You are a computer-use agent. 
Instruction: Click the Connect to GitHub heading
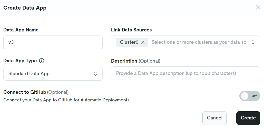25,92
